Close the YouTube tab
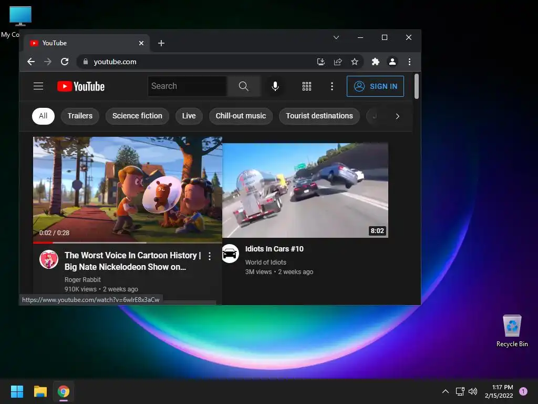The width and height of the screenshot is (538, 404). pyautogui.click(x=141, y=43)
